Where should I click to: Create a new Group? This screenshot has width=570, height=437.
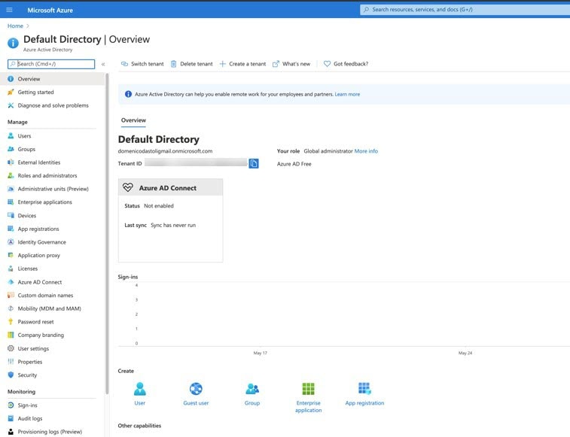[252, 394]
